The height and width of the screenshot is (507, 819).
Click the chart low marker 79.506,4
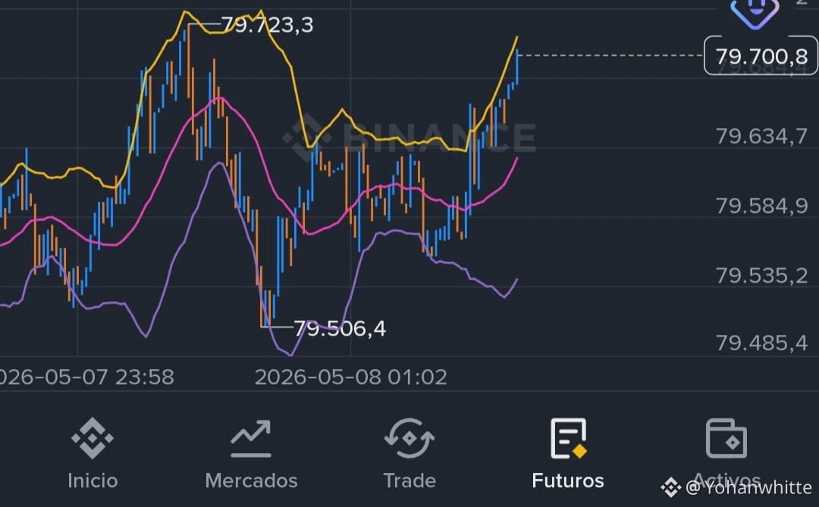340,328
